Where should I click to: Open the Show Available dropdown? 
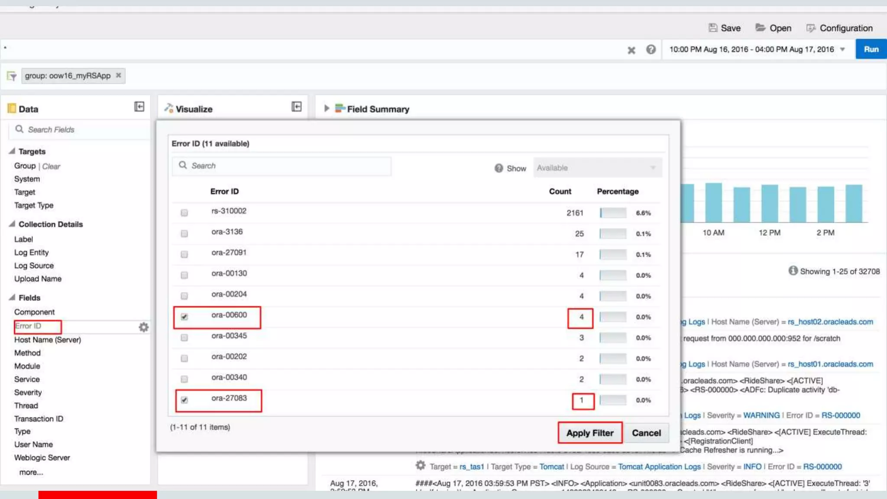pyautogui.click(x=597, y=168)
